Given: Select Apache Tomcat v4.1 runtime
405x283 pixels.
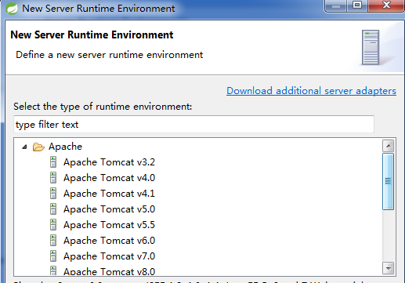Looking at the screenshot, I should (x=109, y=194).
